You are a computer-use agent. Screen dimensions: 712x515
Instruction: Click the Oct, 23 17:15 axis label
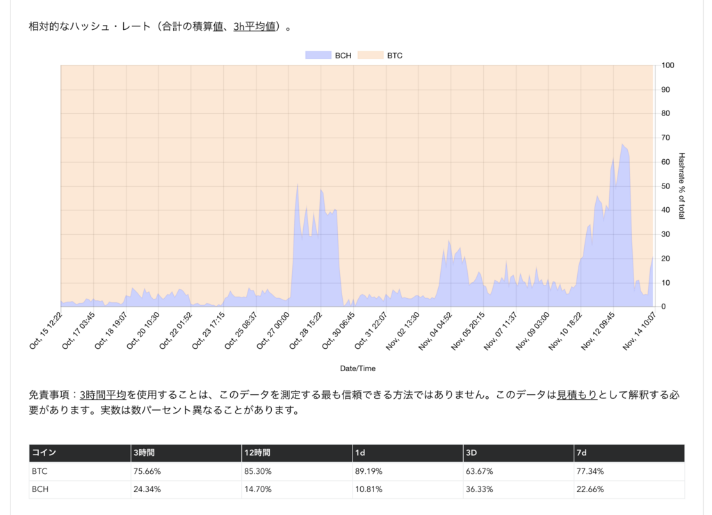point(208,331)
